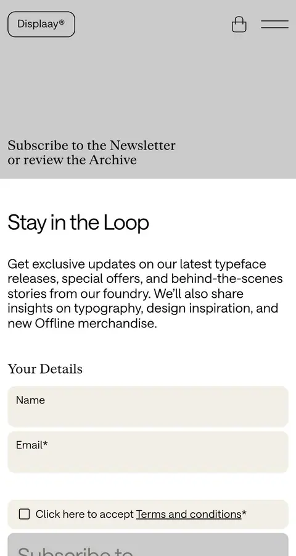This screenshot has width=296, height=556.
Task: Tick the Terms and conditions checkbox
Action: click(x=24, y=514)
